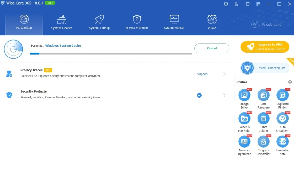Open System Monitor tab

coord(174,22)
